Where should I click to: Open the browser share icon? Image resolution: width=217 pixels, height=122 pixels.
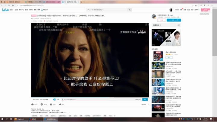click(208, 5)
